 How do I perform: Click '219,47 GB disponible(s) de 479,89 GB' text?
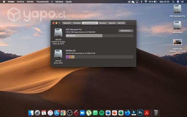80,32
